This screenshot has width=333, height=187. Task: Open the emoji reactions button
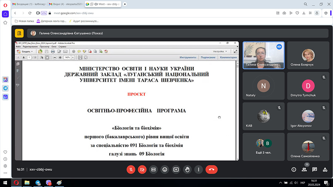tap(165, 169)
